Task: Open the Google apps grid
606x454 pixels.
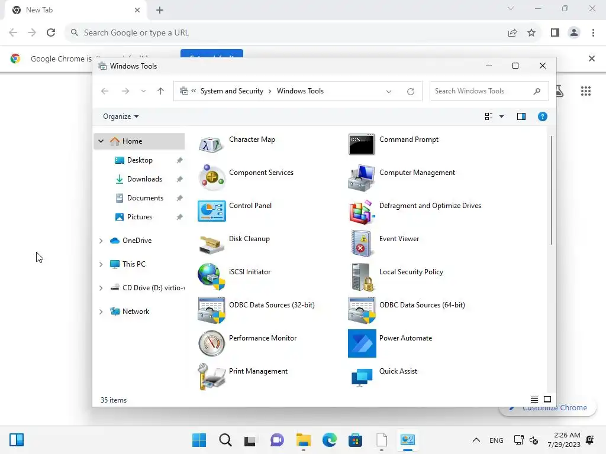Action: coord(585,91)
